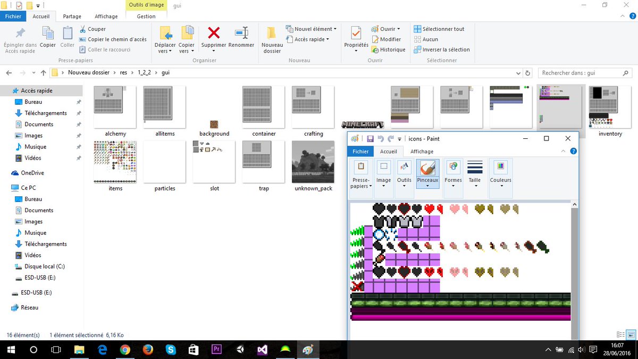Viewport: 638px width, 359px height.
Task: Click the 1_2_2 breadcrumb segment
Action: tap(145, 72)
